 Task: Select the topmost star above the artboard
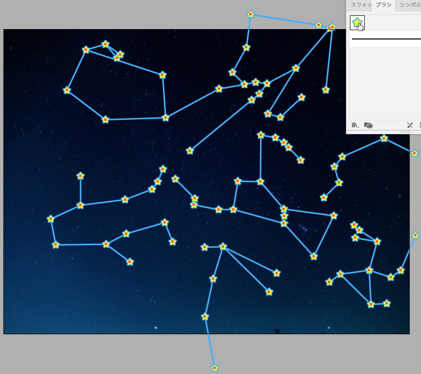[x=250, y=14]
